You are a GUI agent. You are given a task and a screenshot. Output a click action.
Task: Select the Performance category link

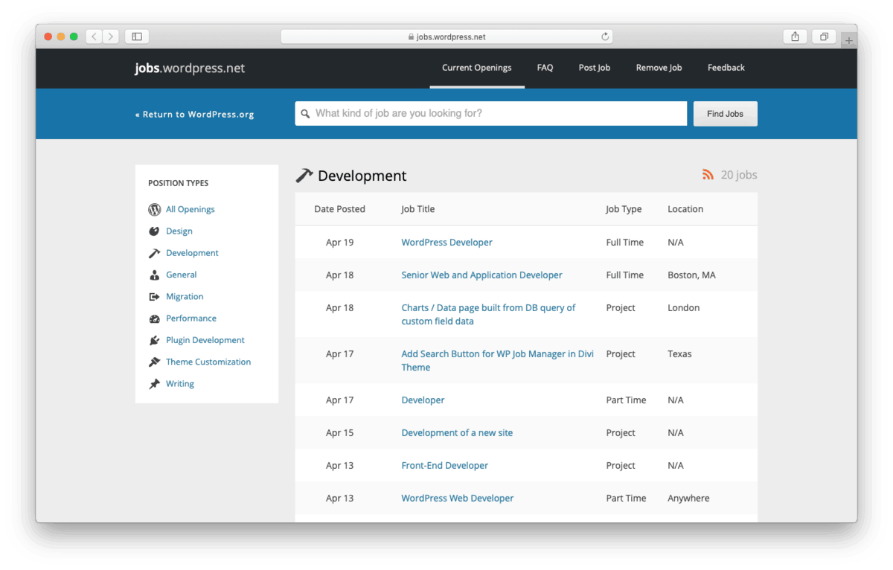pos(191,318)
